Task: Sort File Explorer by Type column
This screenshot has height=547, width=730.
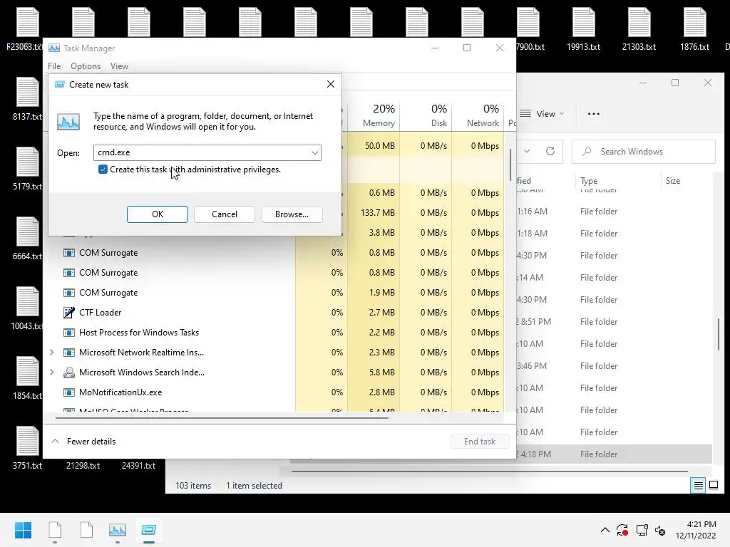Action: pyautogui.click(x=589, y=181)
